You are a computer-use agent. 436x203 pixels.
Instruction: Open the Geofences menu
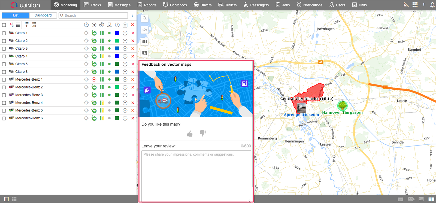point(175,5)
